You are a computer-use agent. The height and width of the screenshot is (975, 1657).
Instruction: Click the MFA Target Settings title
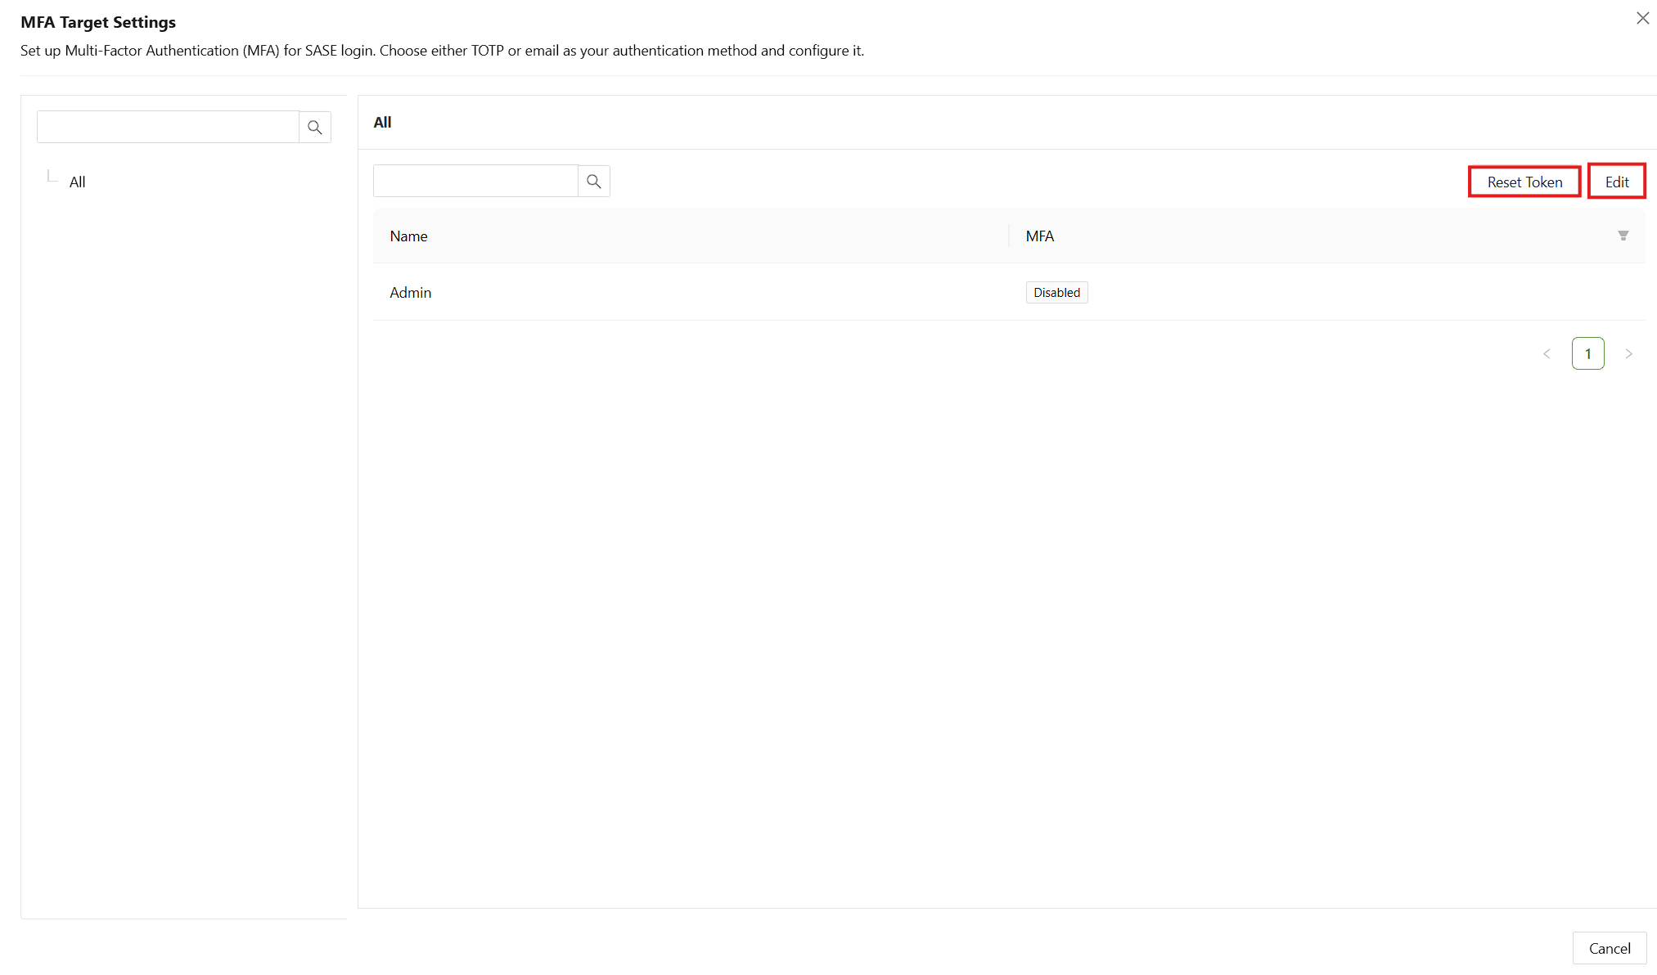pos(98,22)
